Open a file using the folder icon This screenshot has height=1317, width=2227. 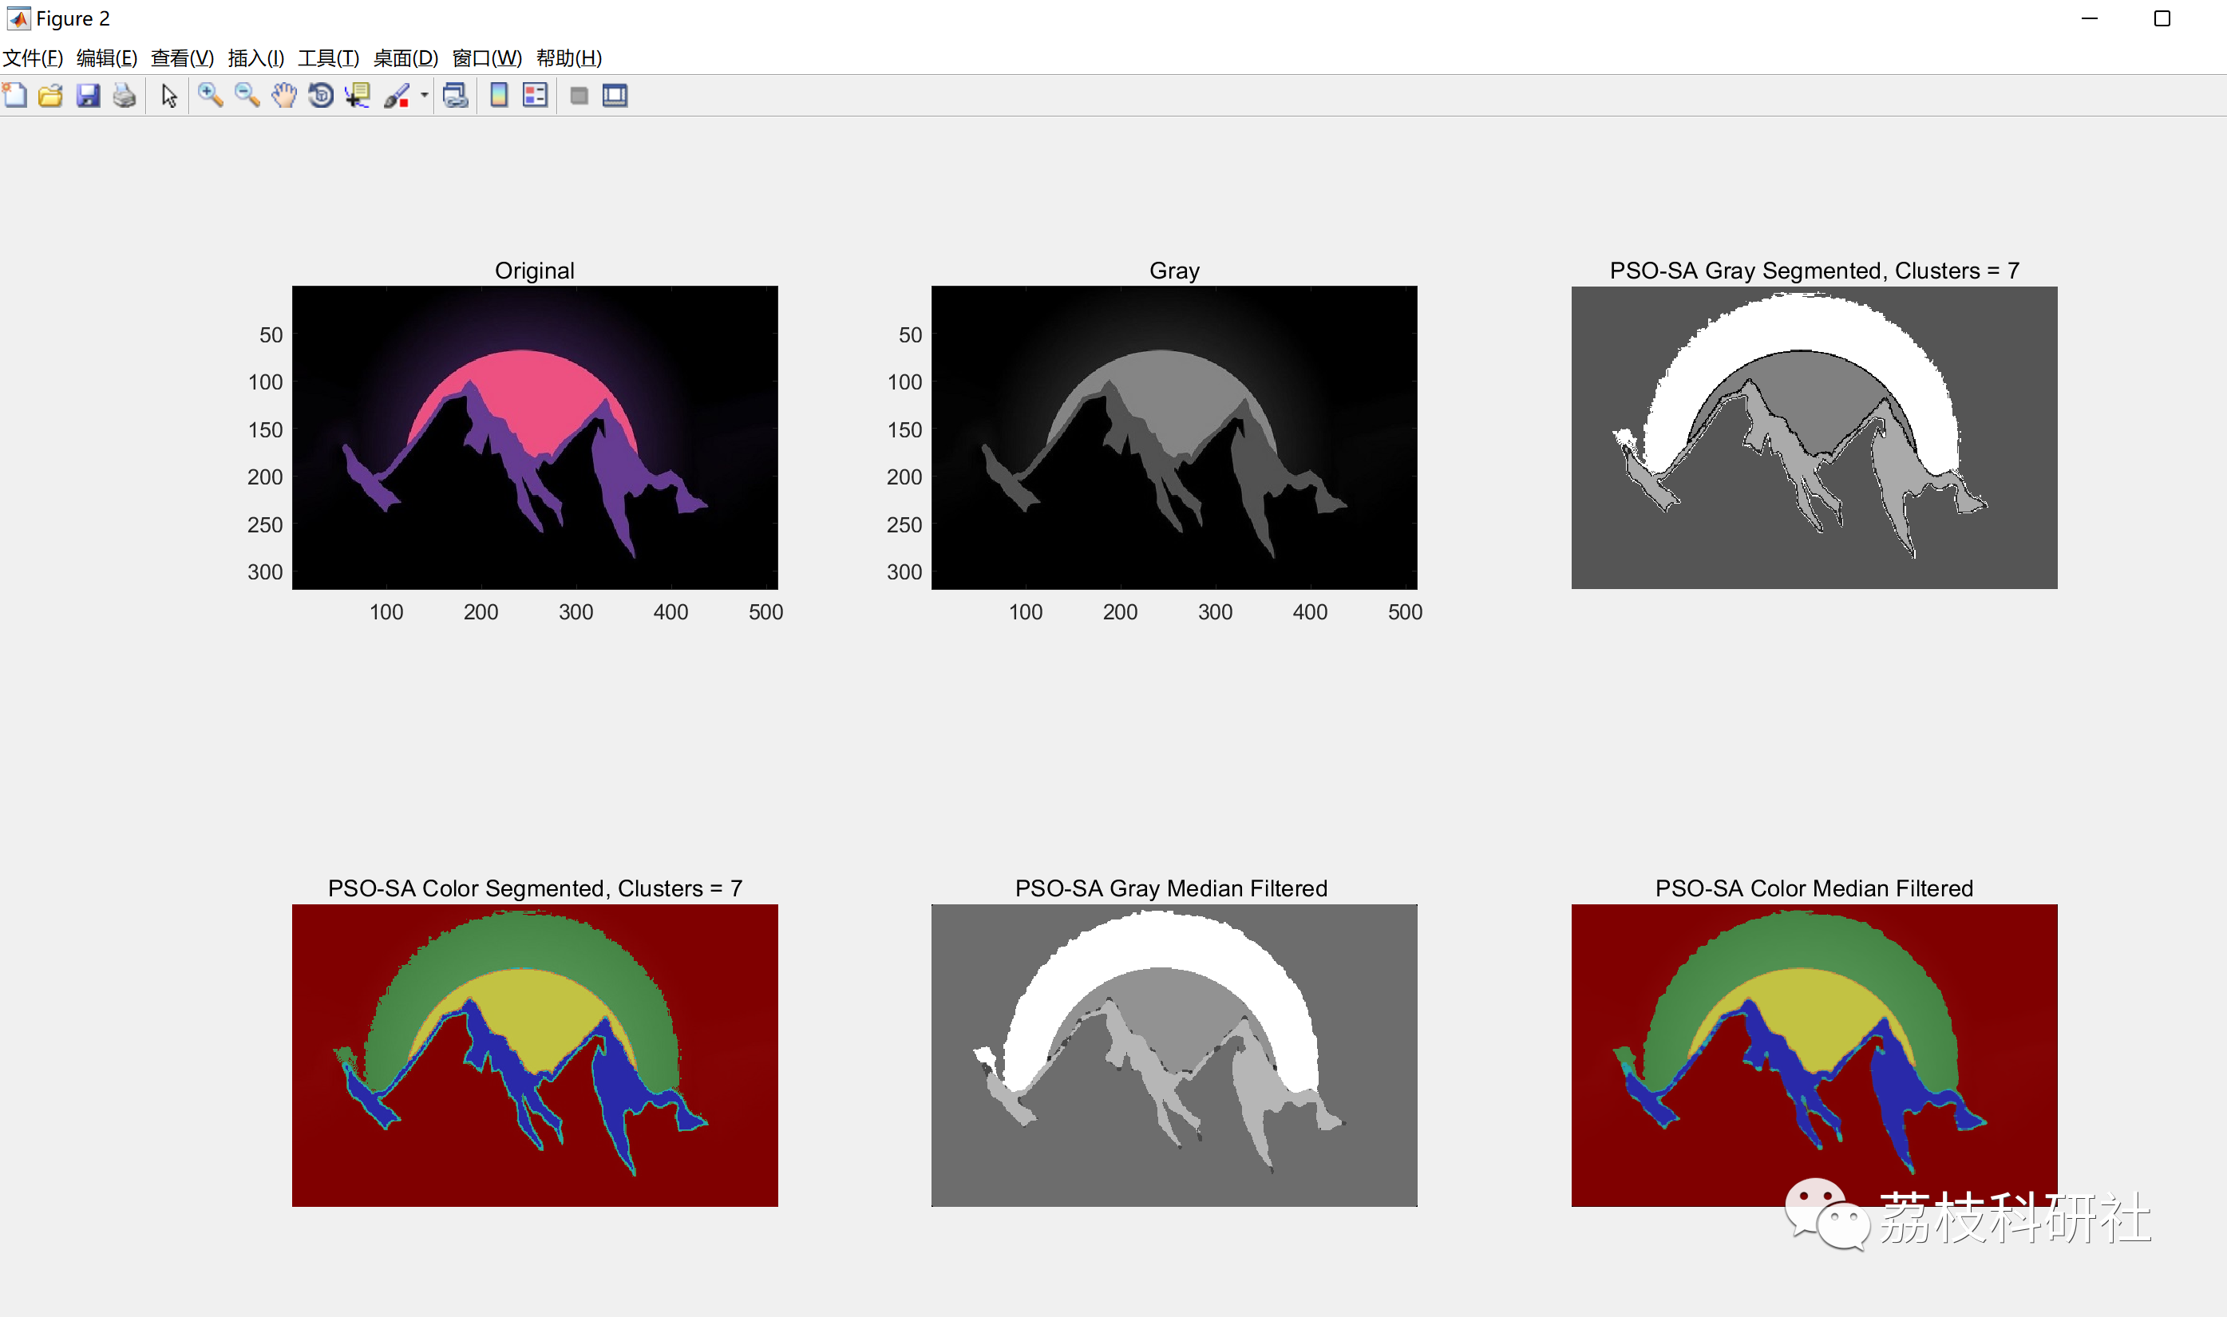tap(50, 96)
